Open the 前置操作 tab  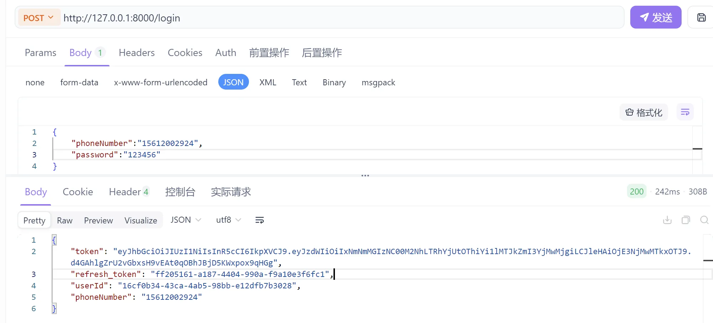tap(269, 53)
